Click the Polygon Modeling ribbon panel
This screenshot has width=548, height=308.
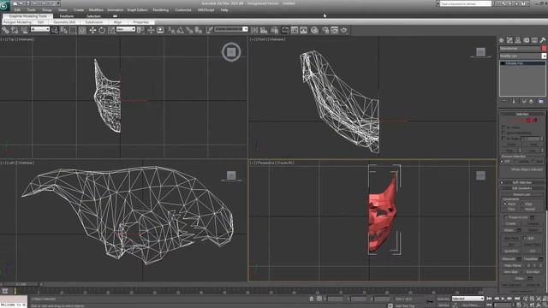pyautogui.click(x=17, y=22)
